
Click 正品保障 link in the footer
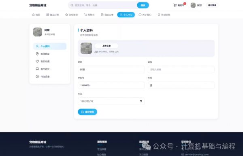(102, 150)
